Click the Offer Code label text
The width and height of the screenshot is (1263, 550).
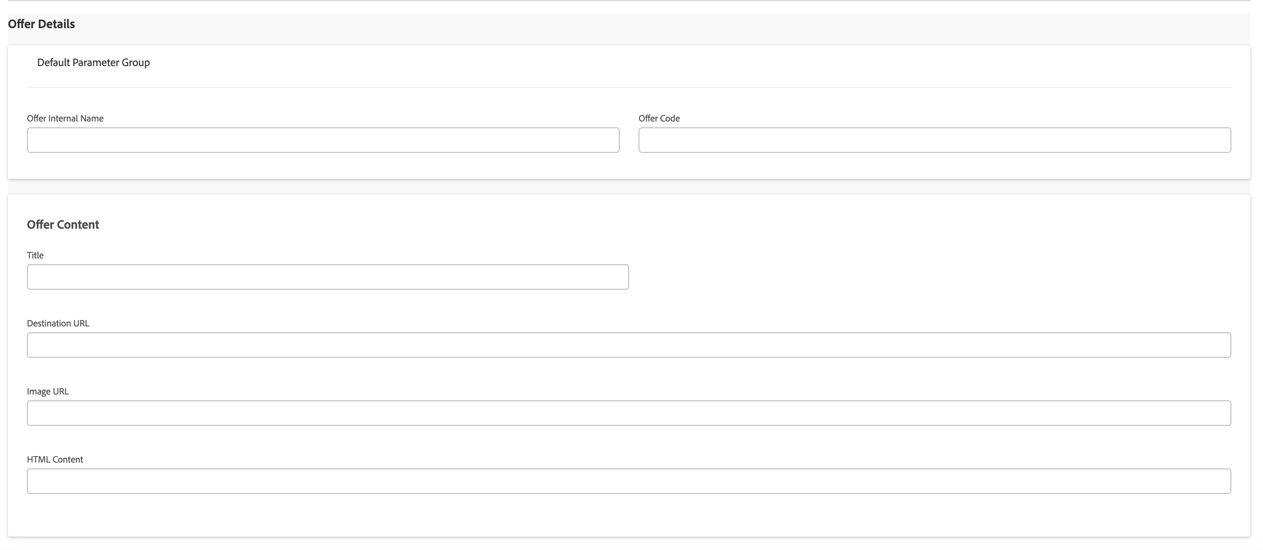[x=658, y=119]
